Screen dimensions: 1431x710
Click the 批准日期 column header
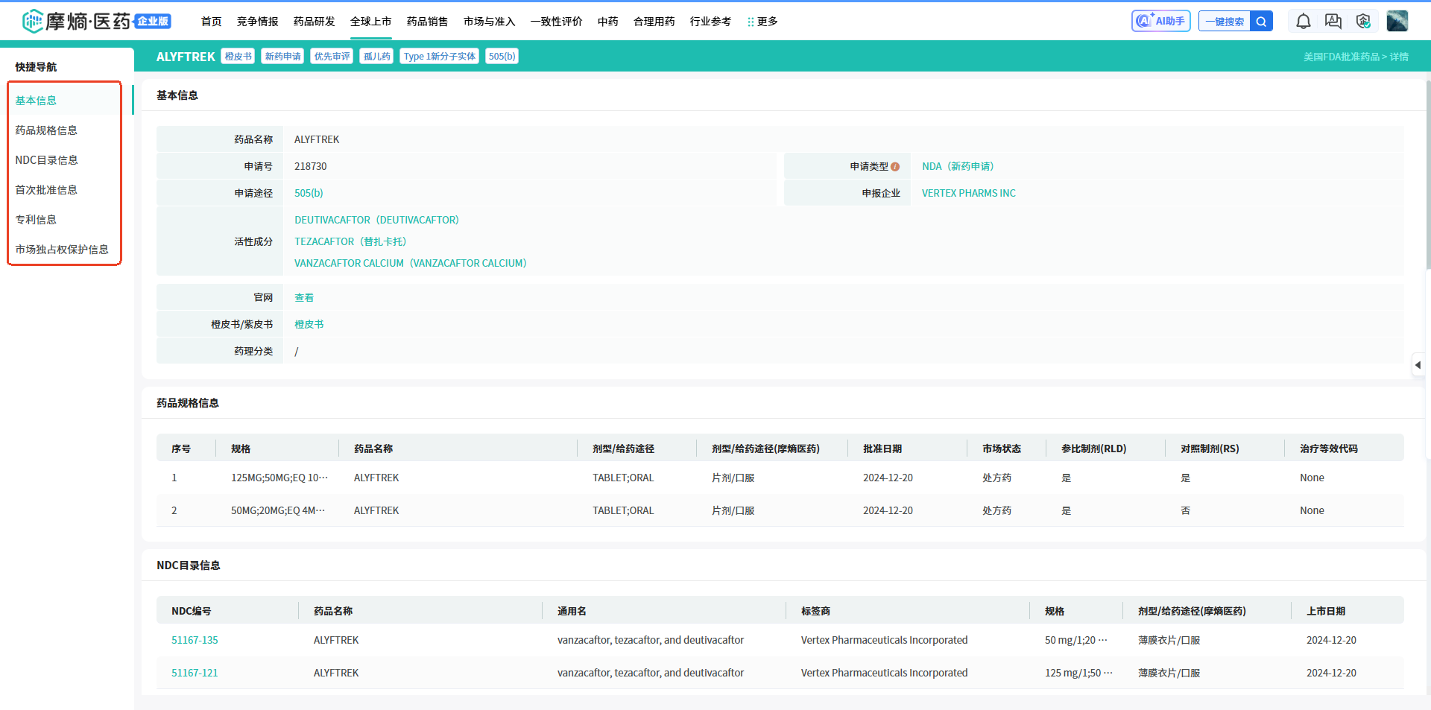point(882,448)
